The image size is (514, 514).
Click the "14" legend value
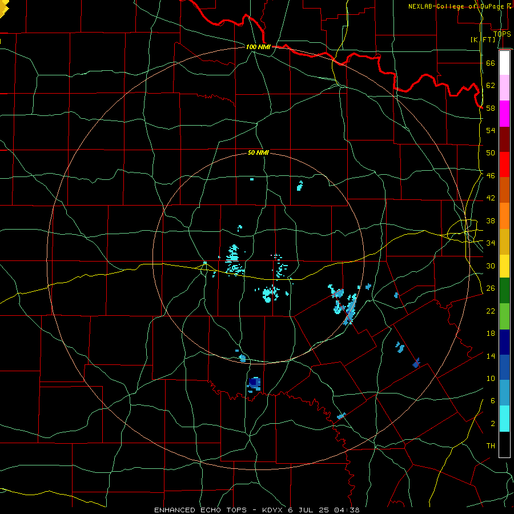coord(491,356)
